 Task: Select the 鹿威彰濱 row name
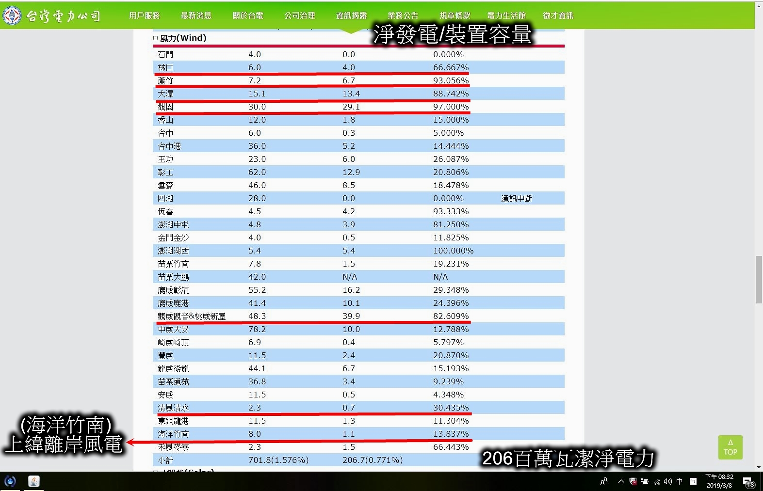(173, 290)
